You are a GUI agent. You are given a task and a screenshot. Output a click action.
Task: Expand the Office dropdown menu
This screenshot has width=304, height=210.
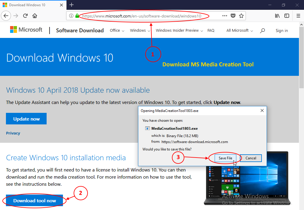coord(117,30)
